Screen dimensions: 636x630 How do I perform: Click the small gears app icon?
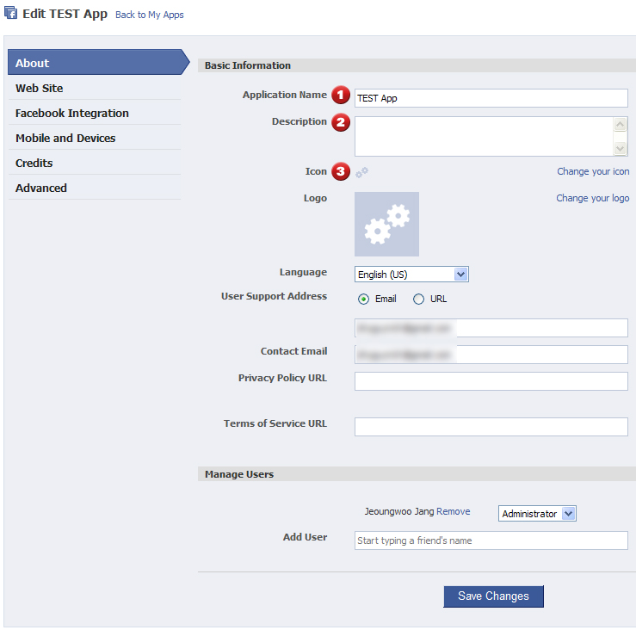pyautogui.click(x=361, y=172)
